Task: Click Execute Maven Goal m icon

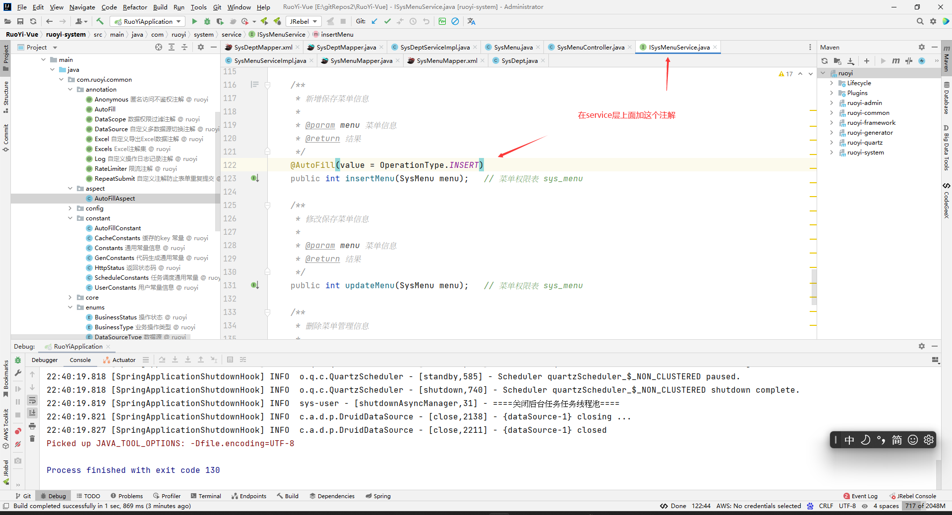Action: [895, 61]
